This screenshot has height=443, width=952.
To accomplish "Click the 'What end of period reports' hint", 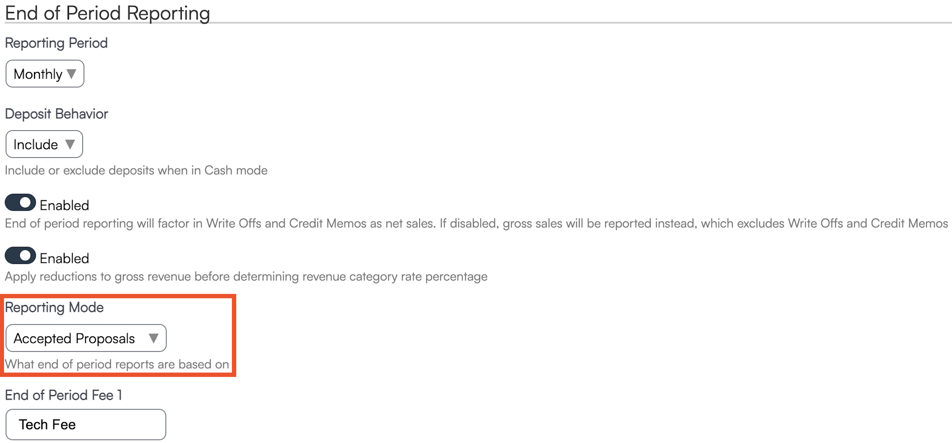I will tap(117, 364).
